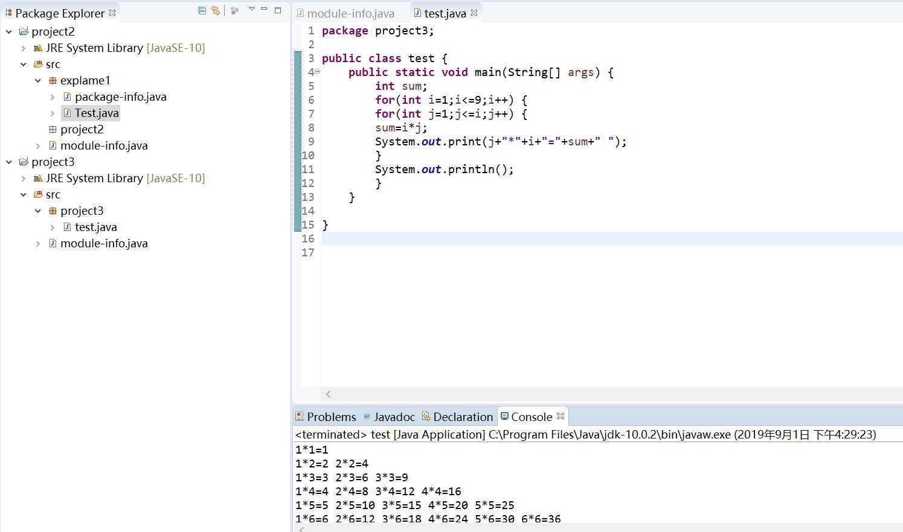
Task: Close the Package Explorer view tab
Action: pyautogui.click(x=112, y=13)
